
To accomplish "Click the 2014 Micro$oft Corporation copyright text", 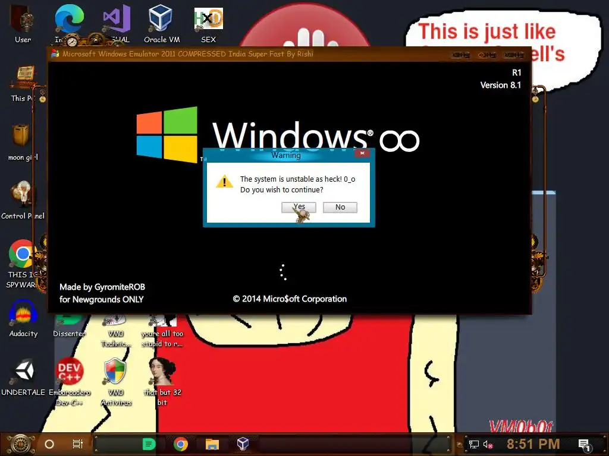I will (290, 299).
